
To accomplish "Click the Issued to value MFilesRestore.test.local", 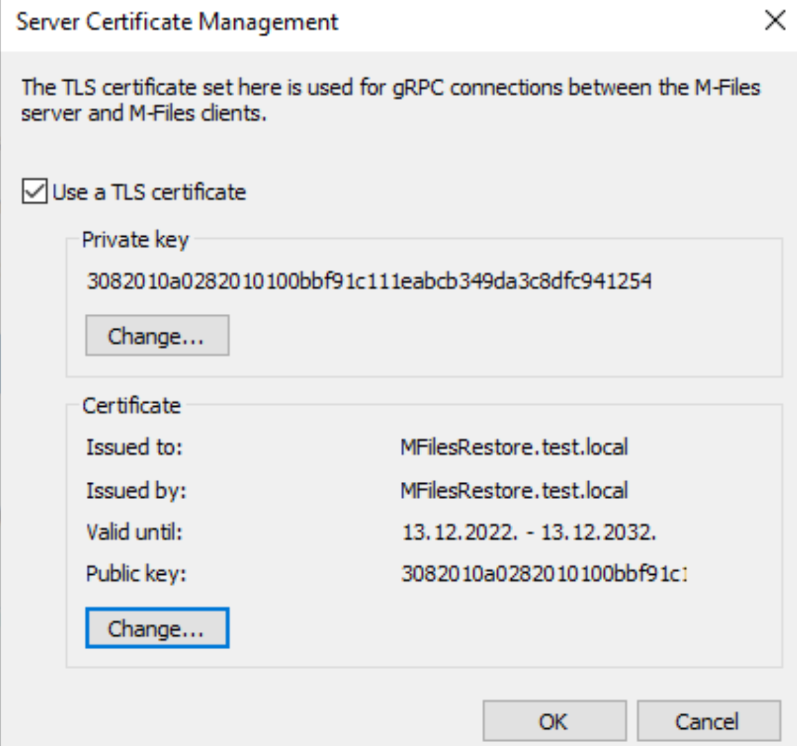I will (x=514, y=447).
